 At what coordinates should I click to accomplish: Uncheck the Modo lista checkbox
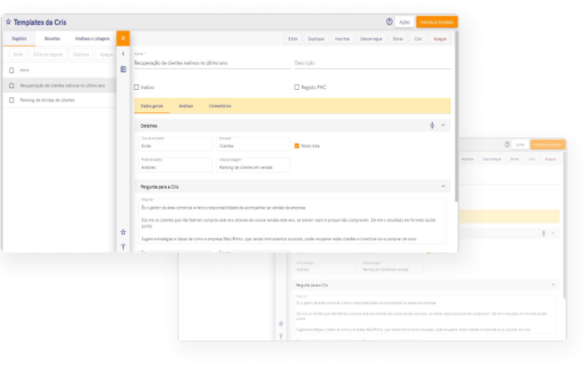296,146
